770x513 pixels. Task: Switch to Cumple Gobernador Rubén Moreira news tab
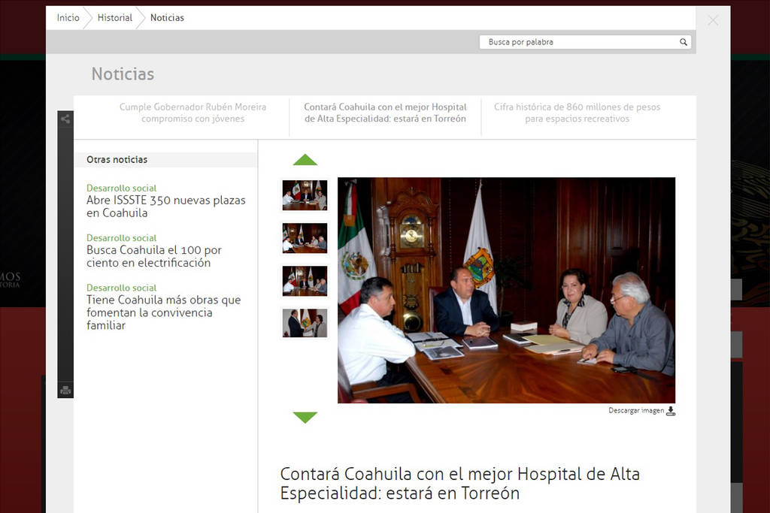coord(192,113)
